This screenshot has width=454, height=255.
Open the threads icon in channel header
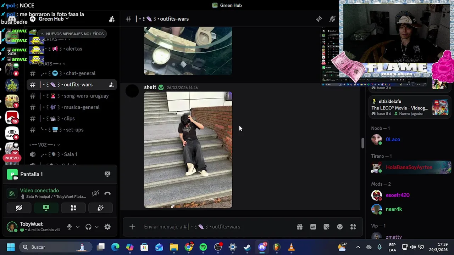click(x=319, y=19)
